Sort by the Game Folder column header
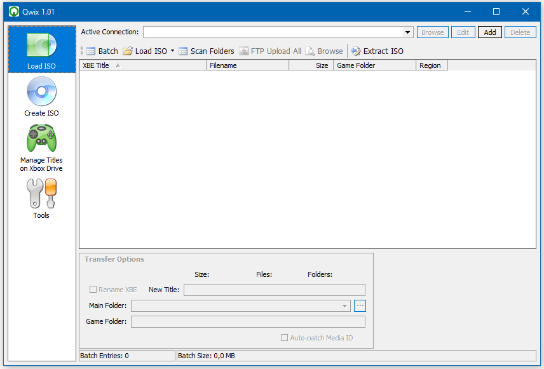The height and width of the screenshot is (369, 544). (375, 65)
